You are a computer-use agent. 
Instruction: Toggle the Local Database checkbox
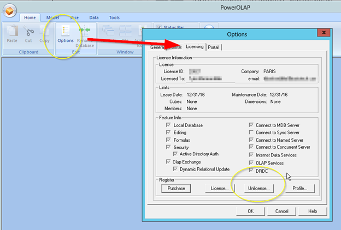point(168,125)
